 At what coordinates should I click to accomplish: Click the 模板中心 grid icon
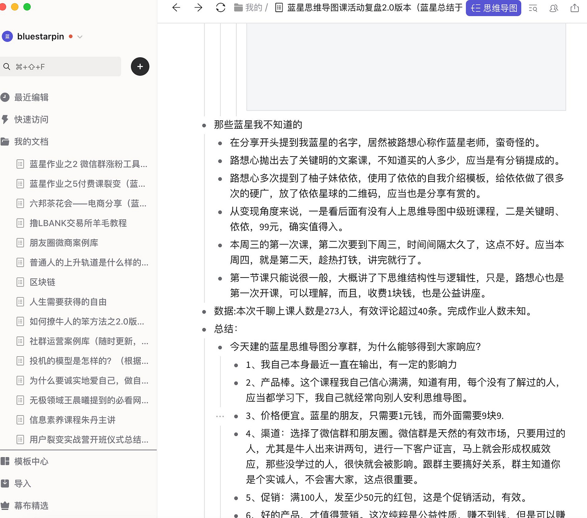5,462
